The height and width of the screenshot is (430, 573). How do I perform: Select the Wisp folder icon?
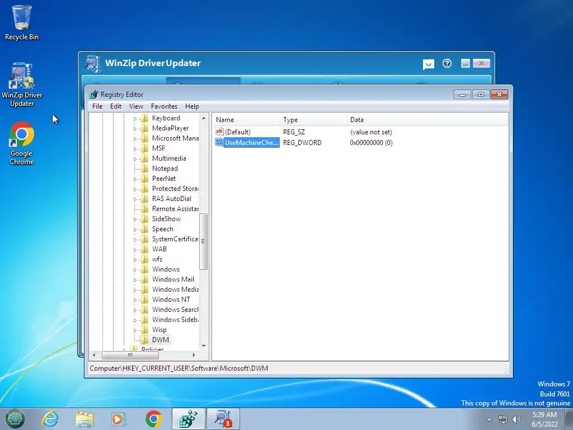[x=145, y=330]
